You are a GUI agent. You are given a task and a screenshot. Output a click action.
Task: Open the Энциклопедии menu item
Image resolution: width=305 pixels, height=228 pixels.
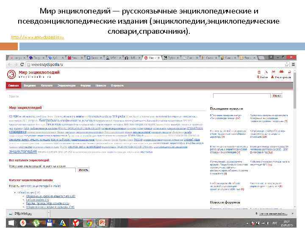coord(67,85)
